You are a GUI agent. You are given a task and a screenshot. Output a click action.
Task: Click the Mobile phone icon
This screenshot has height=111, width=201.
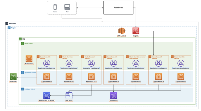(55, 7)
